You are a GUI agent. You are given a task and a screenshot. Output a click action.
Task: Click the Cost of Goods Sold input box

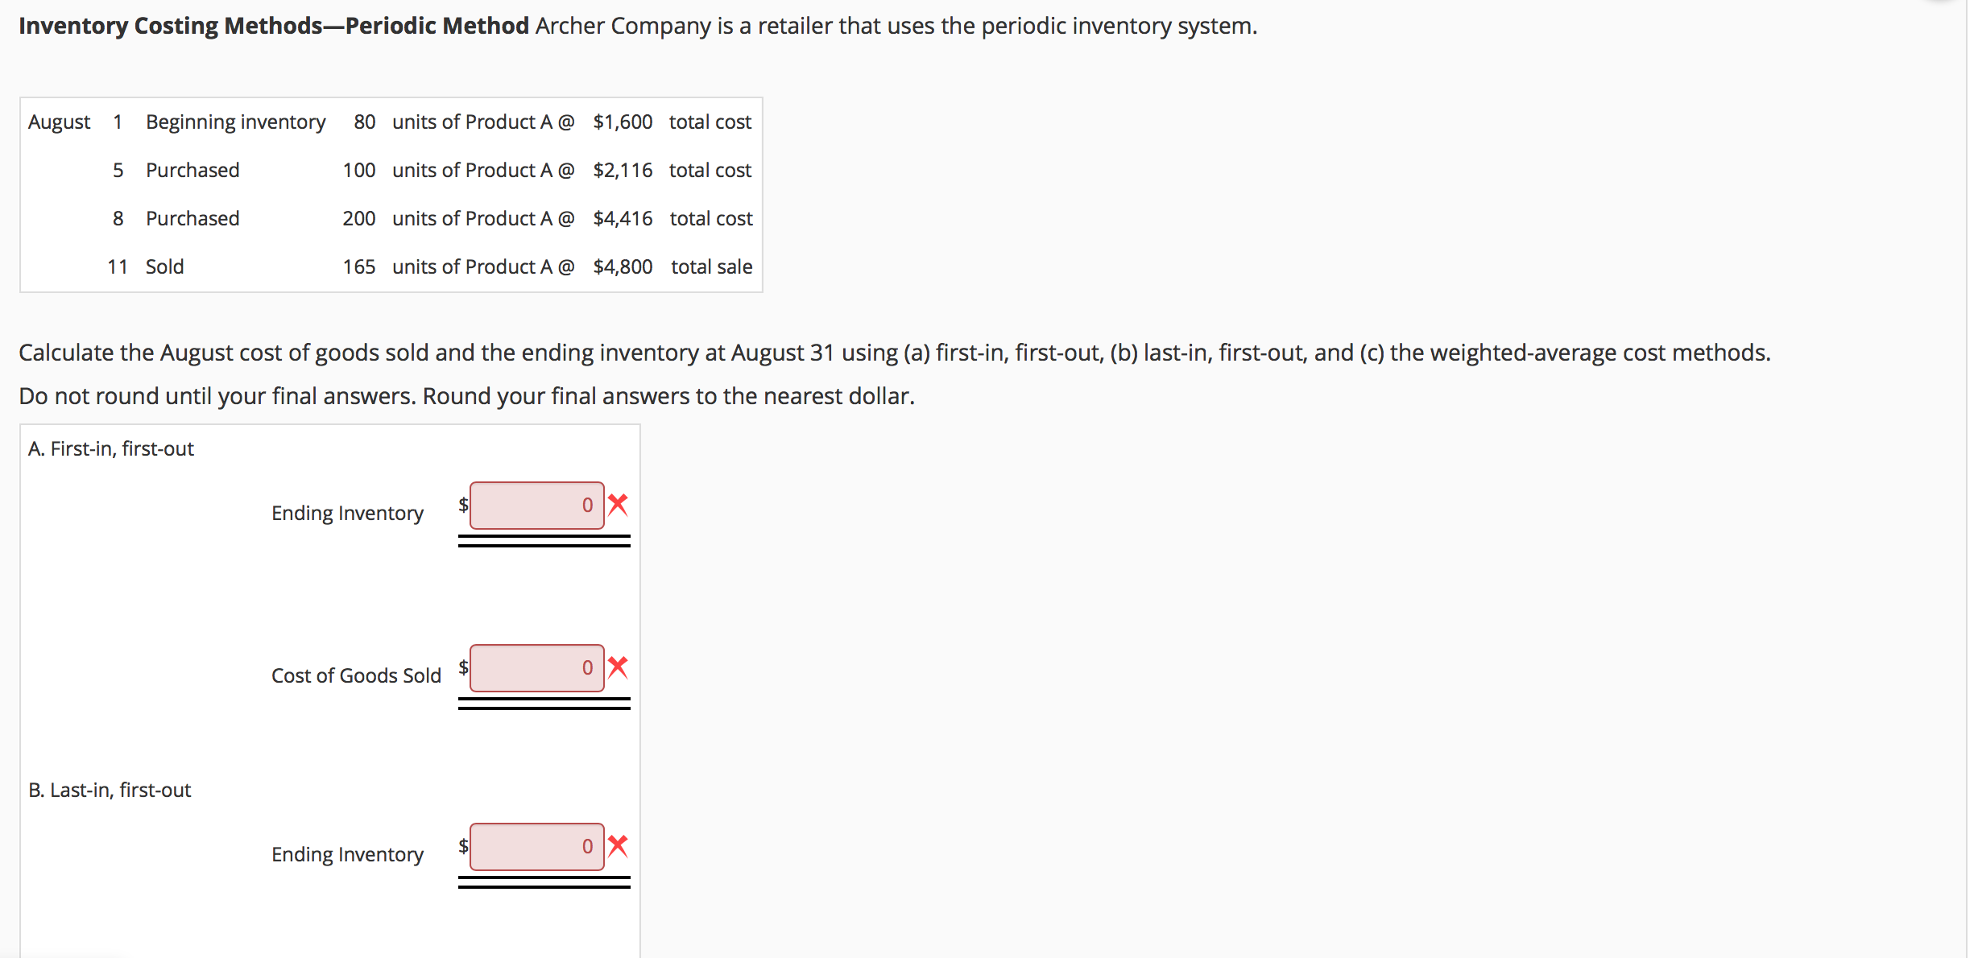[536, 667]
